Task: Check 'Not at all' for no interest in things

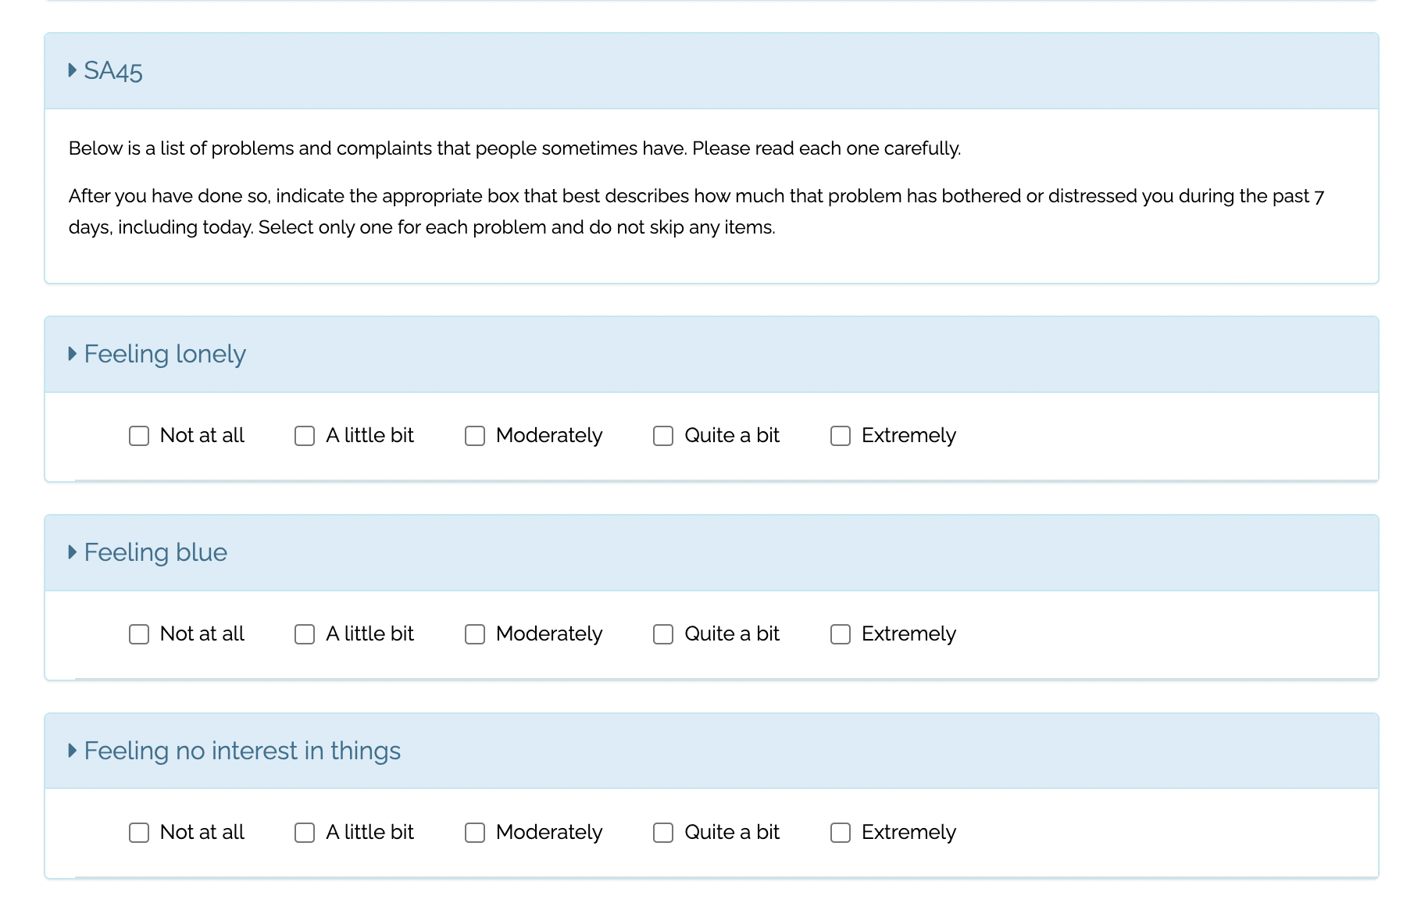Action: coord(139,833)
